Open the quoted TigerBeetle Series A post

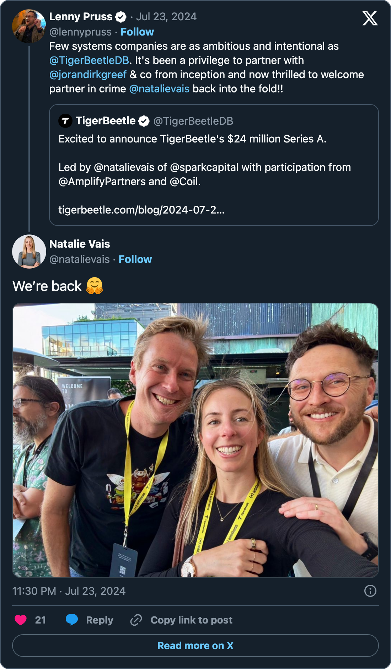click(x=214, y=165)
